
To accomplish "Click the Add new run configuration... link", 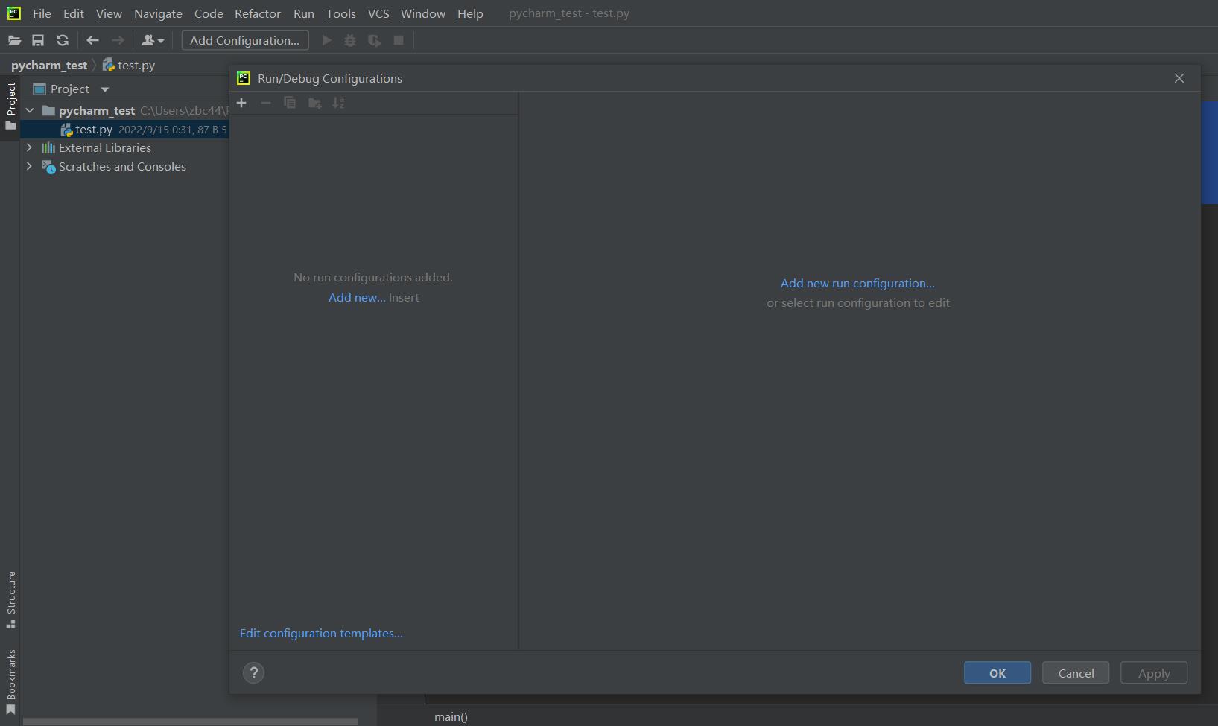I will click(x=857, y=283).
